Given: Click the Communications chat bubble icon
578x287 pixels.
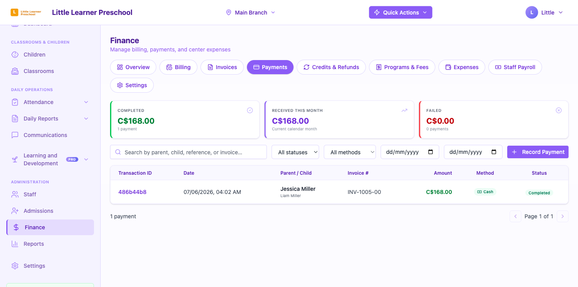Looking at the screenshot, I should pyautogui.click(x=15, y=135).
